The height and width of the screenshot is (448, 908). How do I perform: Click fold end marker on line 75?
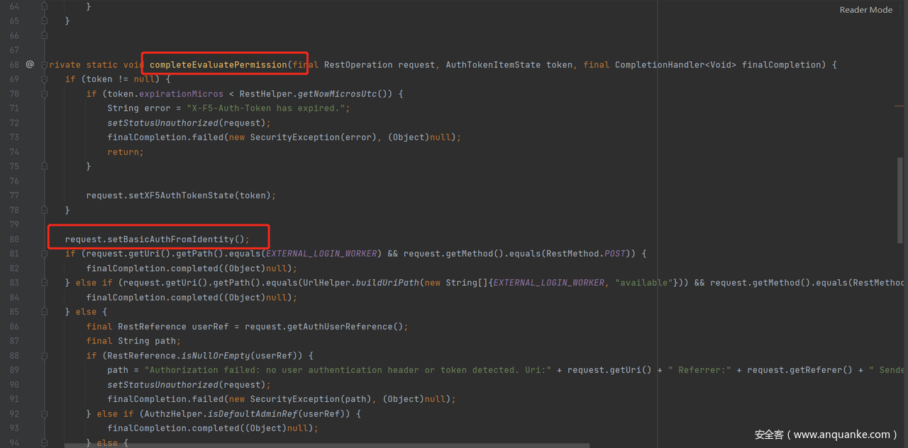[44, 166]
